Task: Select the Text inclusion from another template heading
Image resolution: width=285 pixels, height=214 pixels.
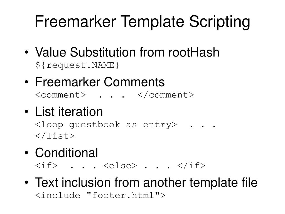Action: (x=146, y=182)
